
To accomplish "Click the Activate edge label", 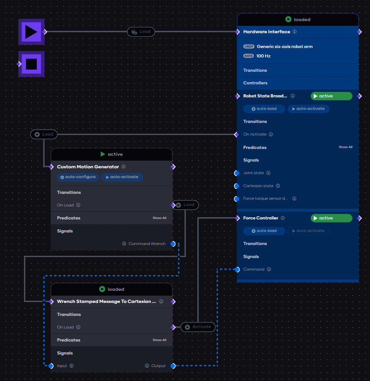I will click(x=198, y=327).
